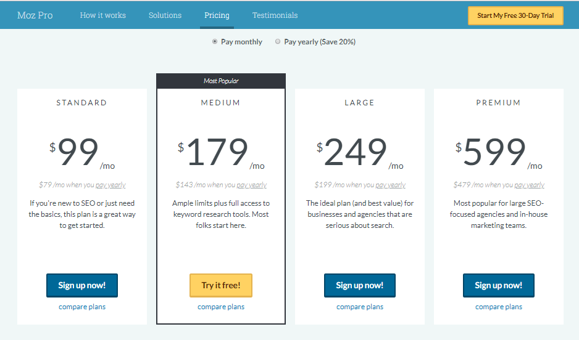Open compare plans link under Standard
Screen dimensions: 579x340
pyautogui.click(x=82, y=307)
